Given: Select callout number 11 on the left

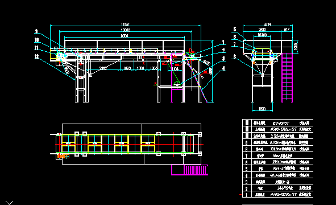Looking at the screenshot, I should point(36,48).
